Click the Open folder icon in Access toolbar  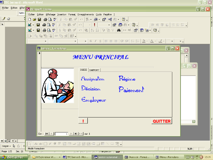[34, 19]
